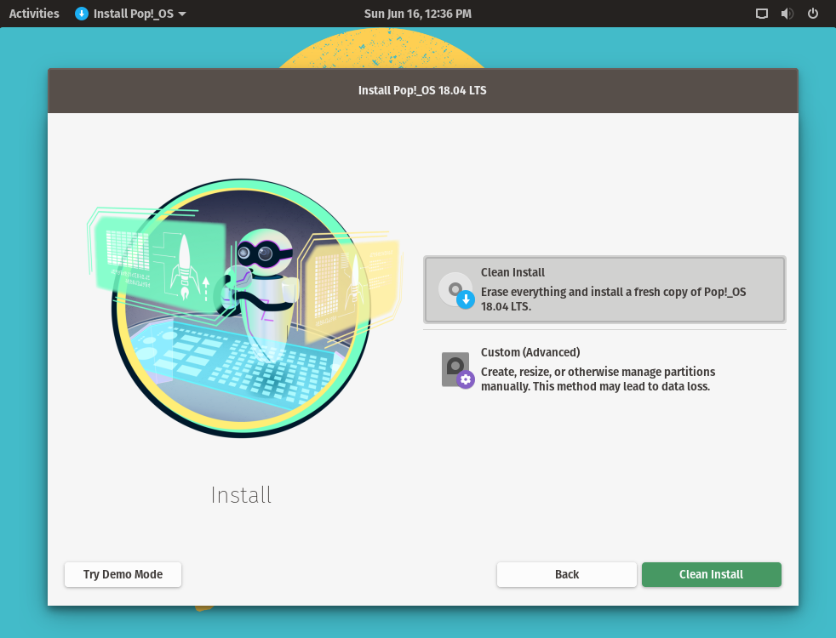836x638 pixels.
Task: Open the display indicator in the top bar
Action: coord(762,14)
